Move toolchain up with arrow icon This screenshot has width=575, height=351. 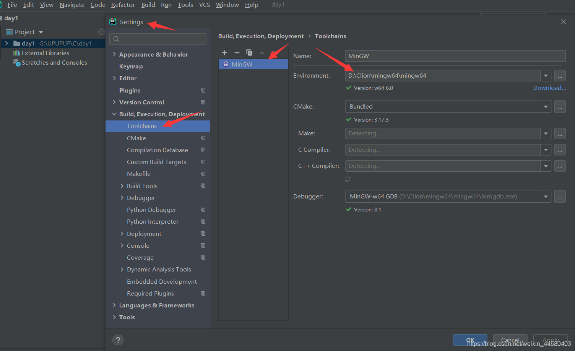(x=262, y=53)
